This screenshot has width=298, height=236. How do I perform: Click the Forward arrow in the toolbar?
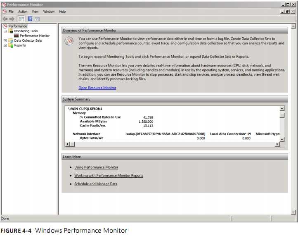[x=12, y=19]
